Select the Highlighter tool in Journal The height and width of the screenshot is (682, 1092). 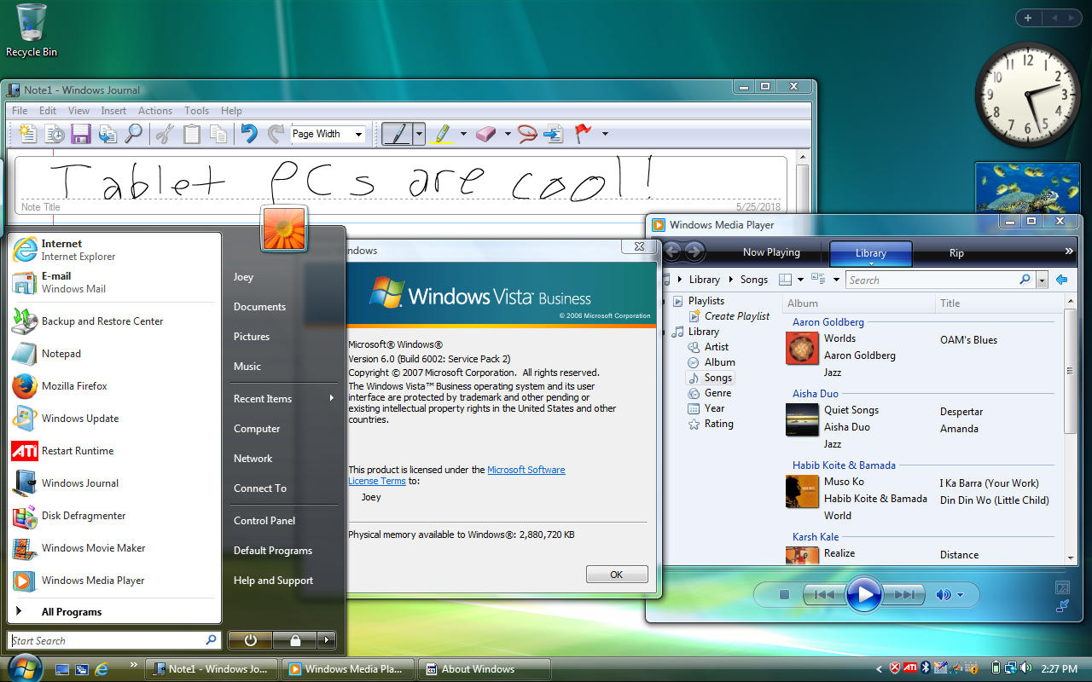442,134
